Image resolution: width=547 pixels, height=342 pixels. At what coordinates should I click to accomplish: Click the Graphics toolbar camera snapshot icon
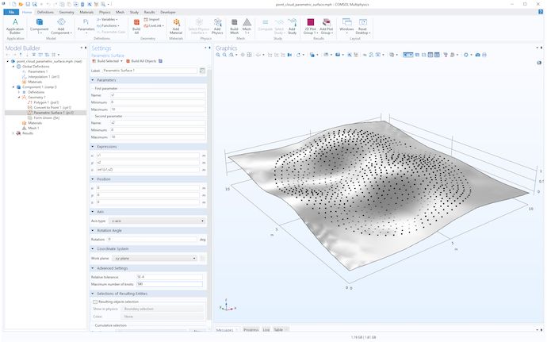pos(477,55)
